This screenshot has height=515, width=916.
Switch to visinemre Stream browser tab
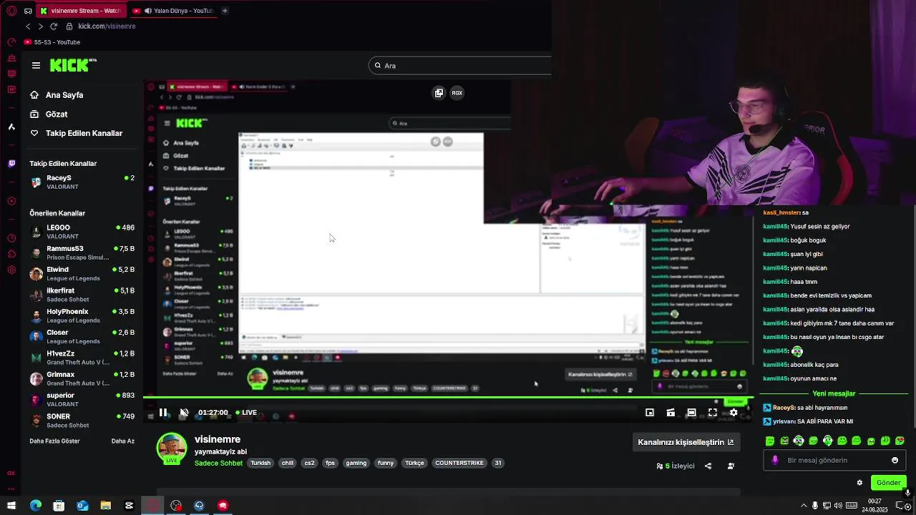80,11
